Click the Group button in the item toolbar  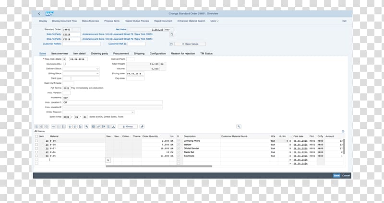click(x=128, y=126)
